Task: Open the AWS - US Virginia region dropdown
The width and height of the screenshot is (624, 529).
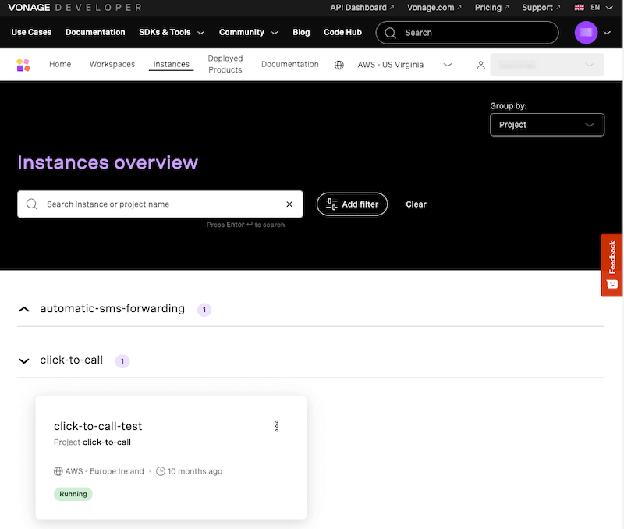Action: coord(402,65)
